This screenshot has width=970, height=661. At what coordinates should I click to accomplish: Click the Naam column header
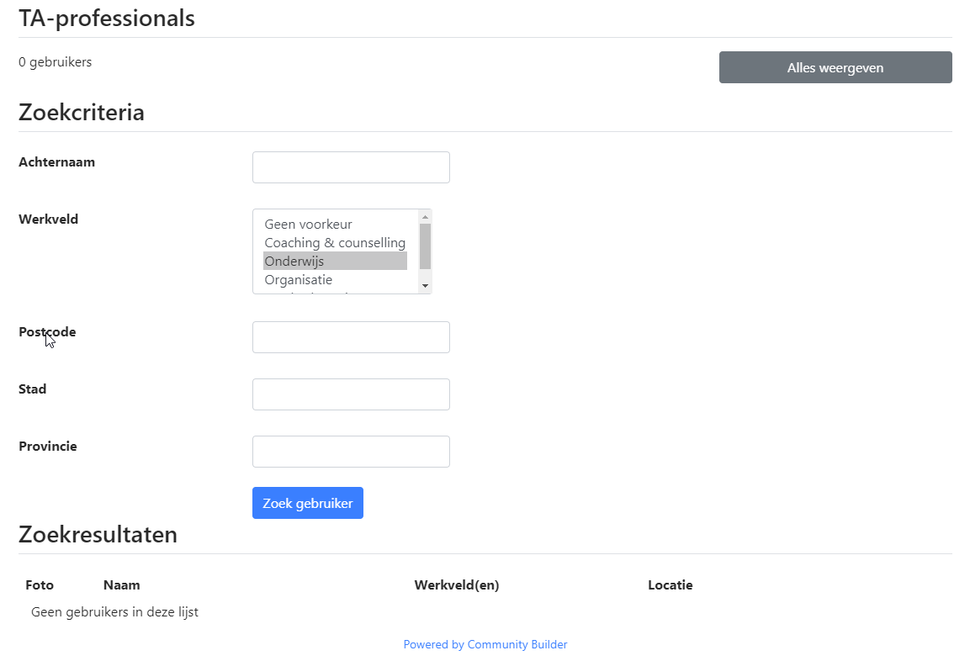[x=121, y=585]
